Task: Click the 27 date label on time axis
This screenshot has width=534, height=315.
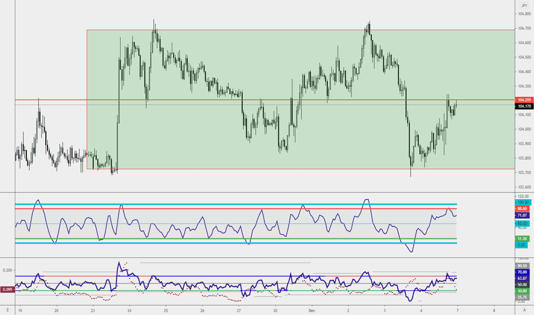Action: 239,310
